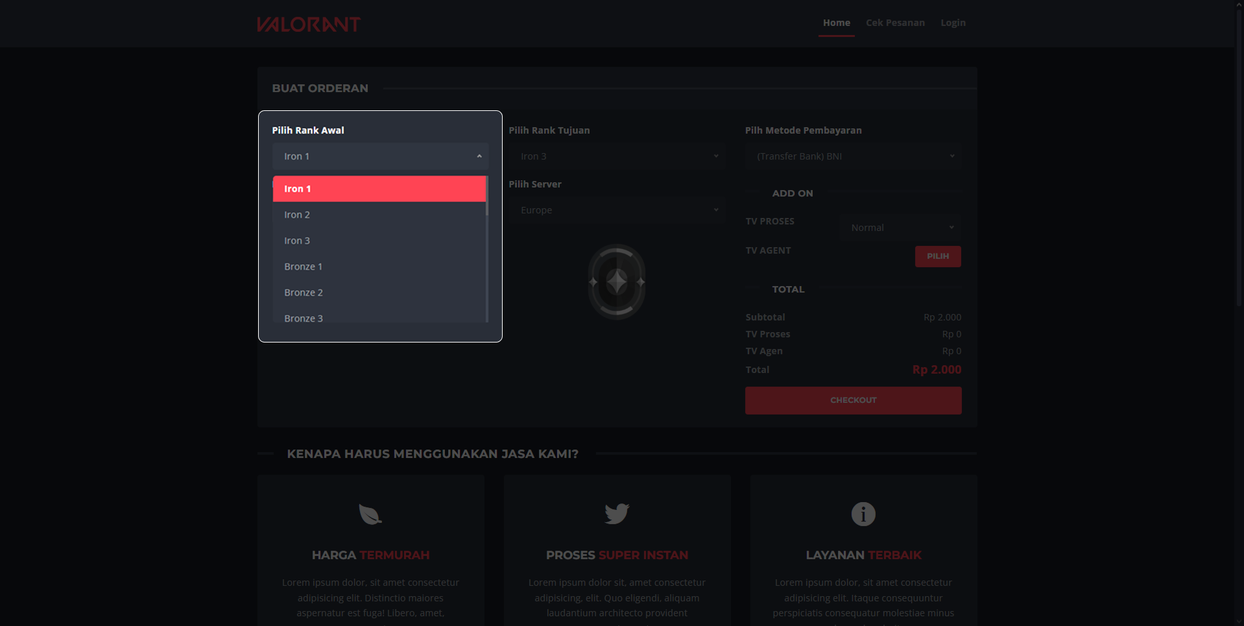Select Bronze 1 option
Screen dimensions: 1244x626
click(379, 267)
